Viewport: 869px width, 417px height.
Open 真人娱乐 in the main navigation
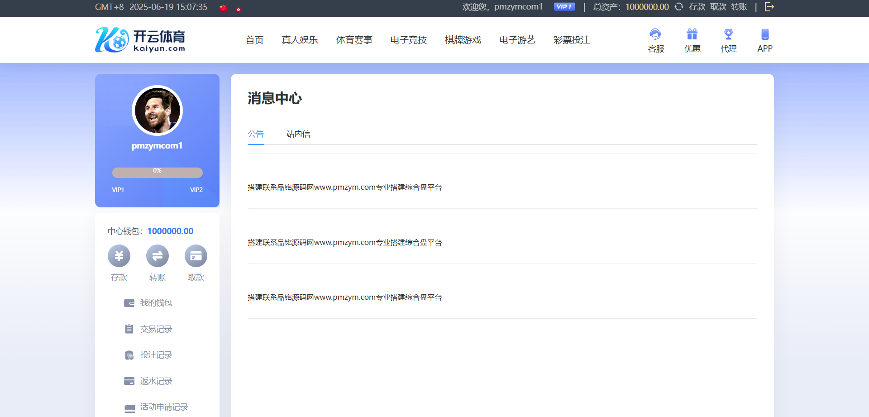[300, 40]
